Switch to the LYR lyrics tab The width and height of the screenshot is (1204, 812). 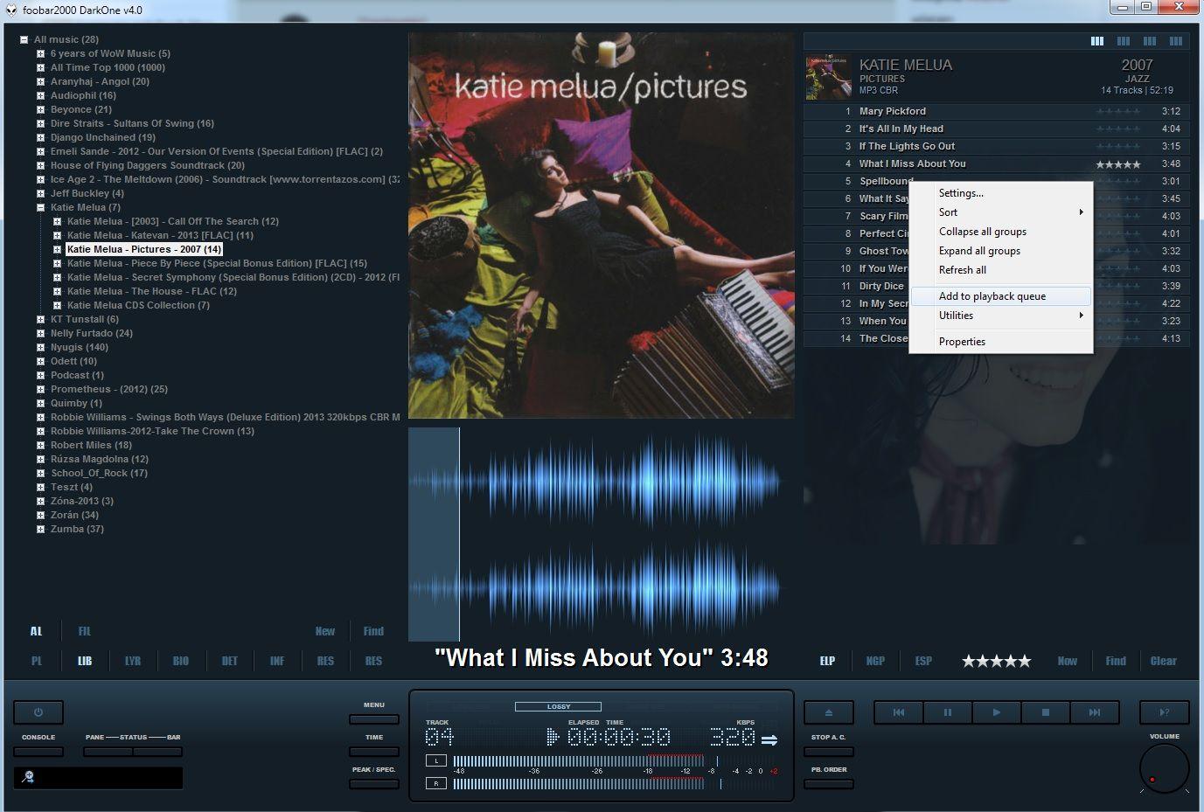pos(133,661)
